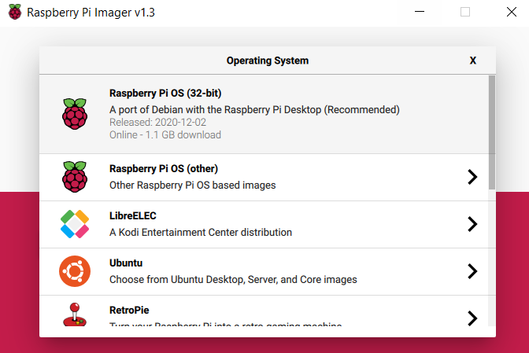Click 'Released: 2020-12-02' text
529x353 pixels.
tap(157, 123)
